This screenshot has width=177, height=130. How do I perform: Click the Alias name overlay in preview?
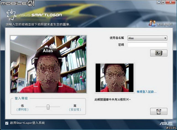point(48,51)
